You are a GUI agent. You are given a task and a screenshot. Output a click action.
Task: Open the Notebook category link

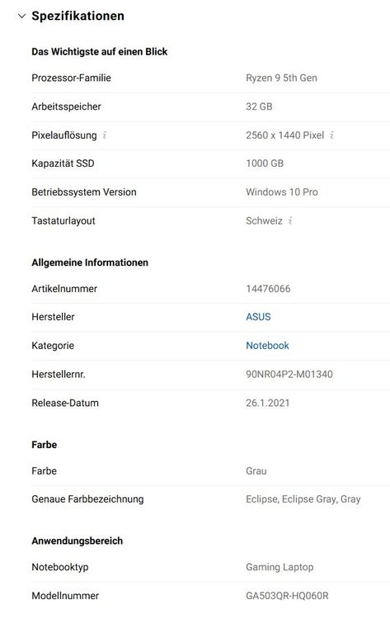coord(267,346)
